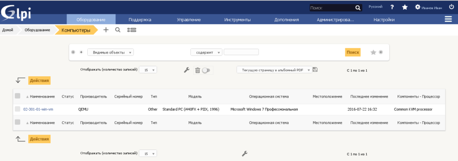Open search via breadcrumb magnifier icon
The height and width of the screenshot is (161, 458).
[118, 30]
